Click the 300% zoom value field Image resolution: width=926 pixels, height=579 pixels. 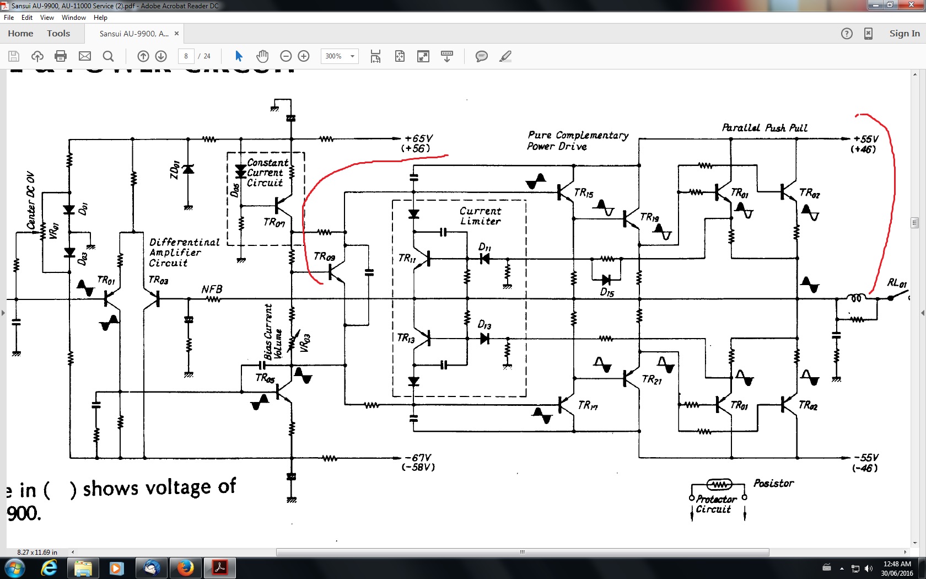[x=334, y=56]
